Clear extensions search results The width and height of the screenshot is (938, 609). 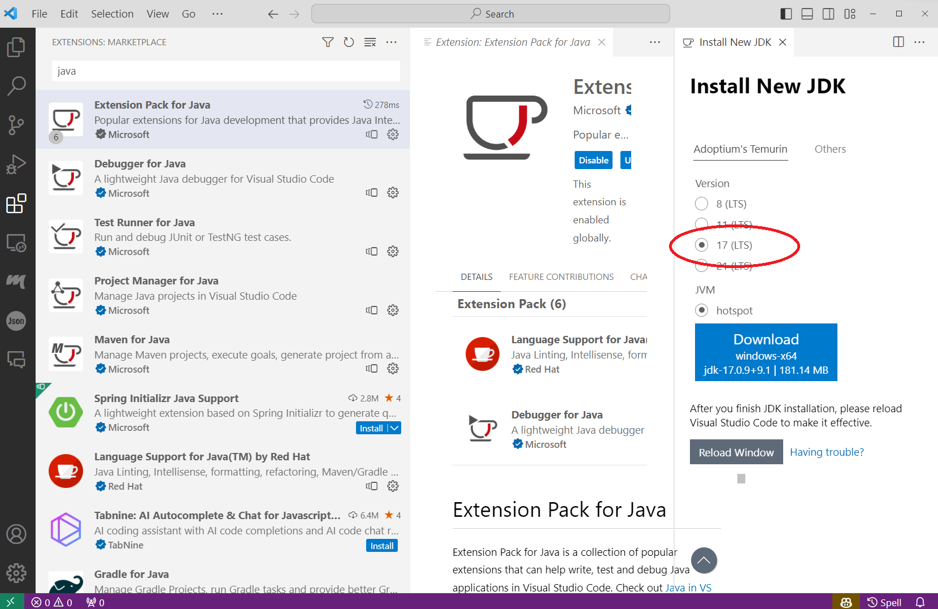click(x=370, y=42)
